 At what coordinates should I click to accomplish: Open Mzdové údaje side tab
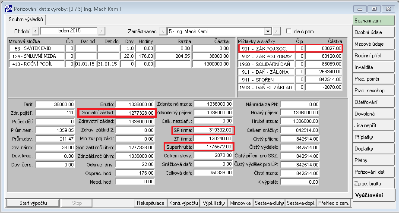pos(373,44)
